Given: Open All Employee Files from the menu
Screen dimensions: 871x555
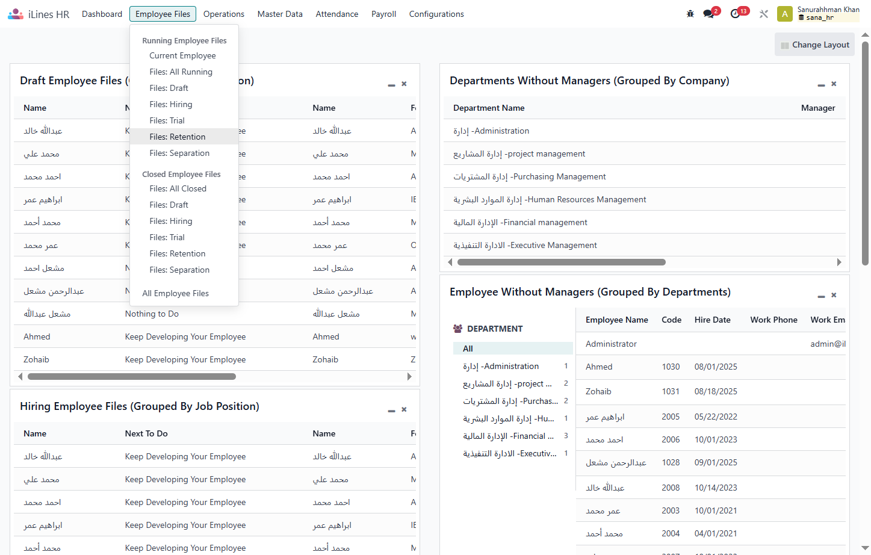Looking at the screenshot, I should (184, 293).
